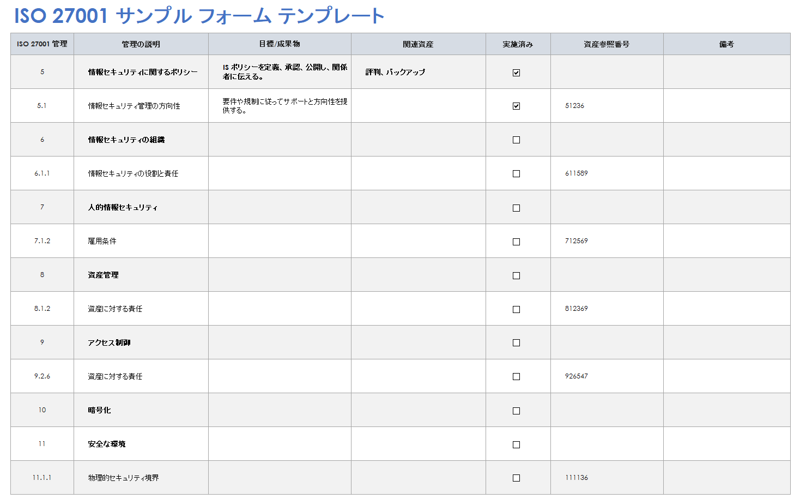
Task: Select the 安全な環境 cell
Action: pos(141,444)
